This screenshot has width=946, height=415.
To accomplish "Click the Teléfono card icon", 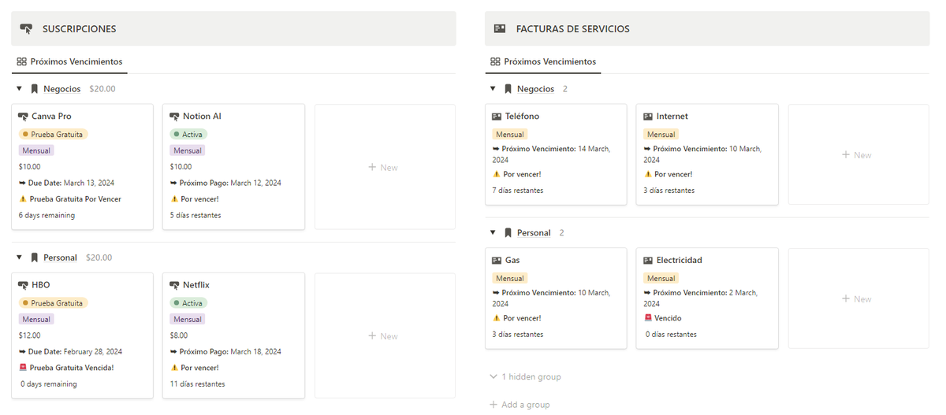I will tap(497, 117).
